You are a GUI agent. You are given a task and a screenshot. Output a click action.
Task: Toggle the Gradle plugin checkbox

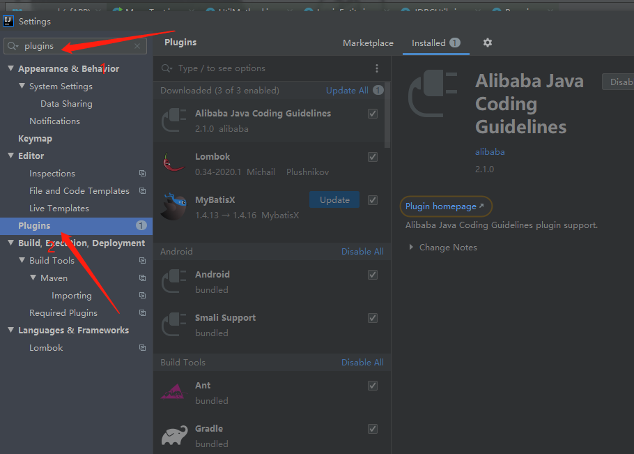coord(373,429)
